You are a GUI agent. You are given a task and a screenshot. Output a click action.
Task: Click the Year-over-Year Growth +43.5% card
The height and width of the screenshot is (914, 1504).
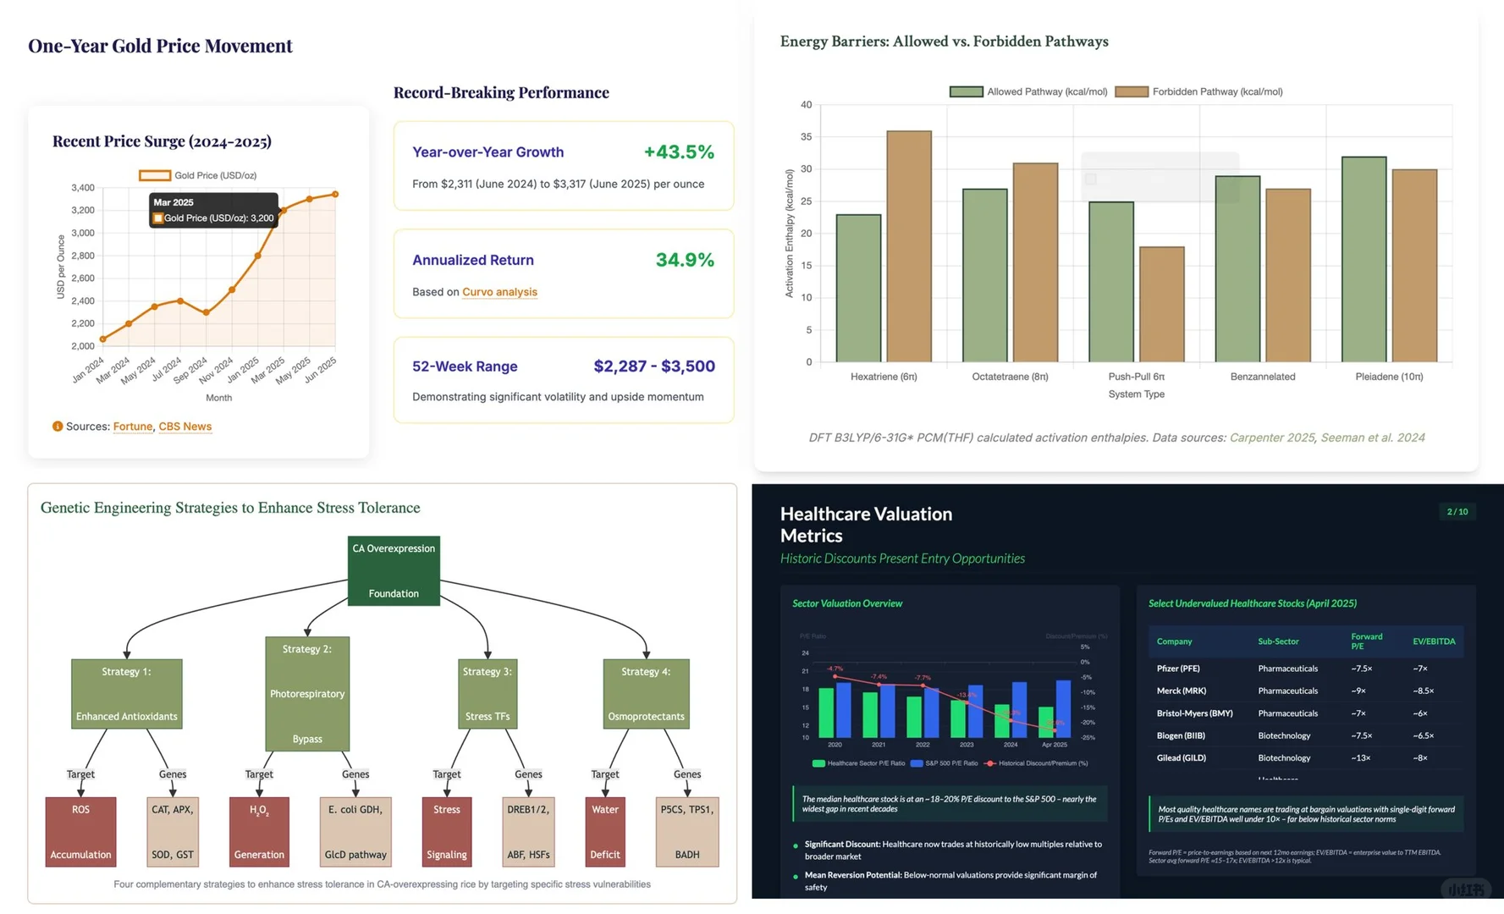564,166
